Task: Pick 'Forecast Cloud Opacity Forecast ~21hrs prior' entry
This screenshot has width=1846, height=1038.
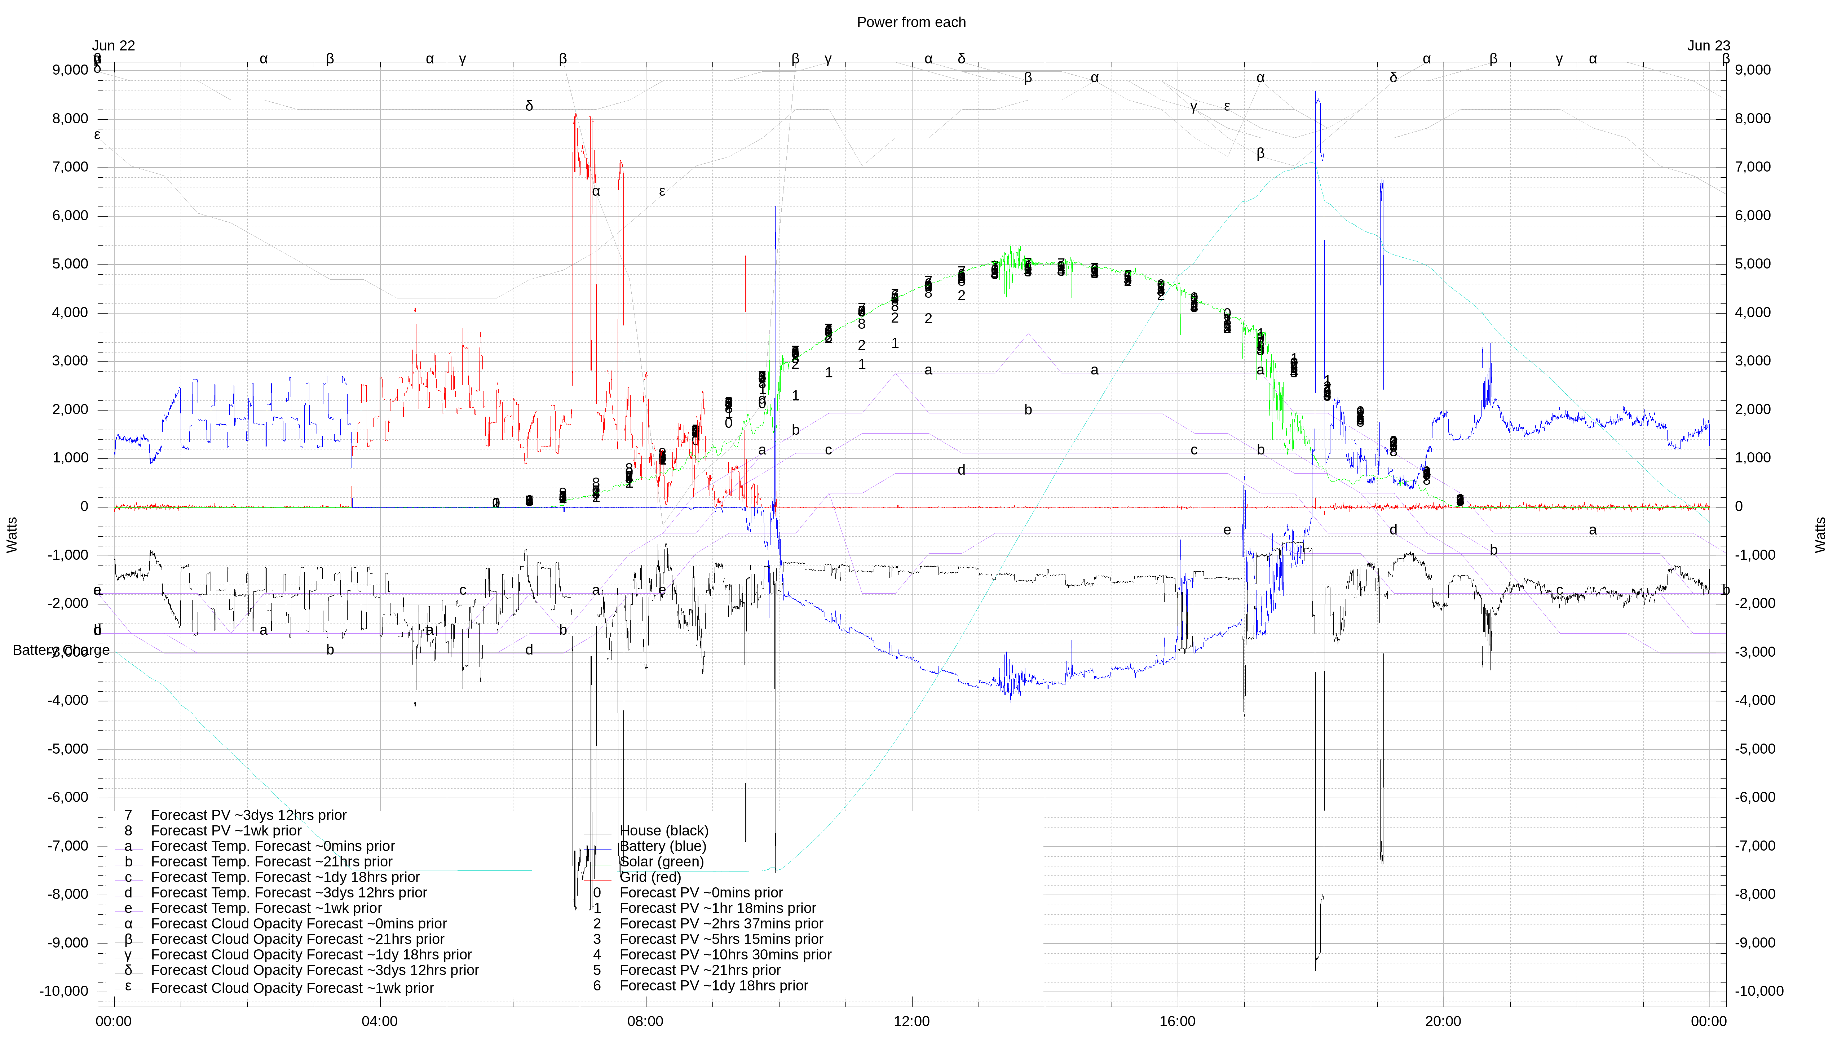Action: (297, 939)
